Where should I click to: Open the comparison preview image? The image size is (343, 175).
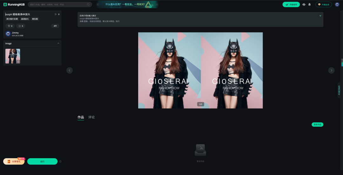[200, 70]
